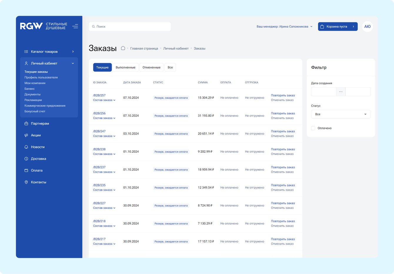The height and width of the screenshot is (274, 394).
Task: Switch to the Отмененные tab
Action: click(x=151, y=67)
